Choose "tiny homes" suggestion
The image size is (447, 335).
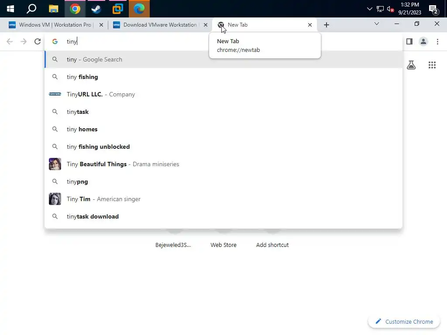pyautogui.click(x=223, y=129)
